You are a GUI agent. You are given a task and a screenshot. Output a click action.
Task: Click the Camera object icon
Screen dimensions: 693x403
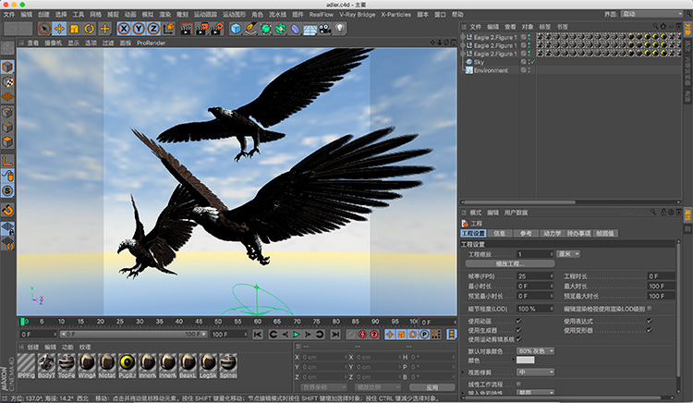pyautogui.click(x=324, y=29)
